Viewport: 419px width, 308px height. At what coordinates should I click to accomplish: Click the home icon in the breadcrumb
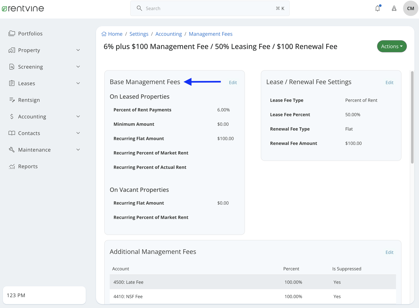coord(104,34)
